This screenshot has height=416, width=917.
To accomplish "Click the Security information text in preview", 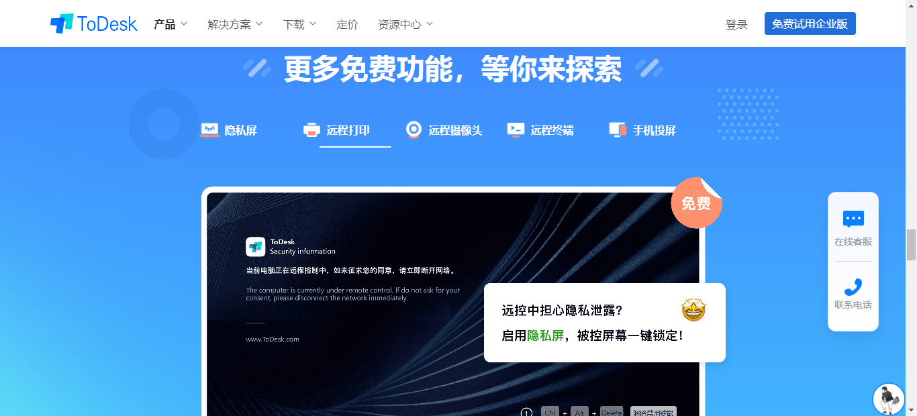I will click(303, 252).
